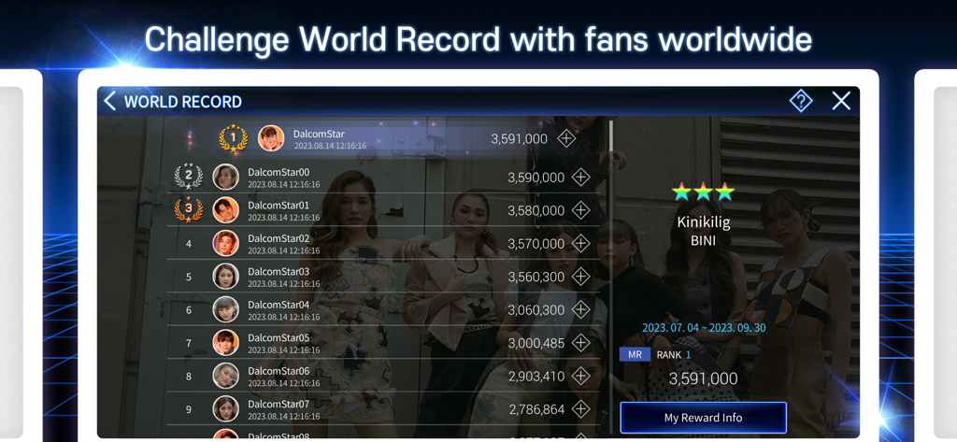957x442 pixels.
Task: Go back using the WORLD RECORD arrow
Action: 110,101
